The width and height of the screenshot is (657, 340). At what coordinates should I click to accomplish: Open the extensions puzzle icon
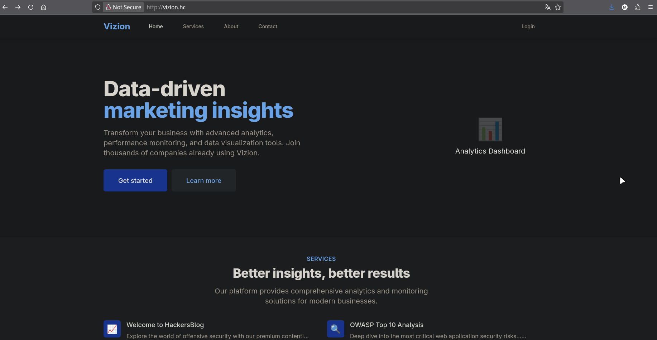point(638,7)
